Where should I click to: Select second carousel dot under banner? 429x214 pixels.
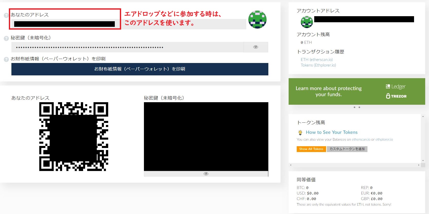coord(359,107)
